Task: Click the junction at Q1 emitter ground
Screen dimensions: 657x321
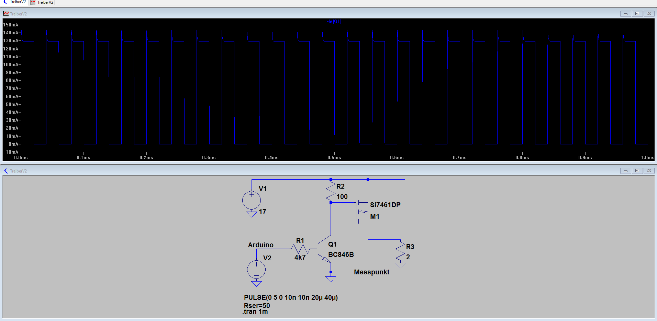Action: point(331,272)
